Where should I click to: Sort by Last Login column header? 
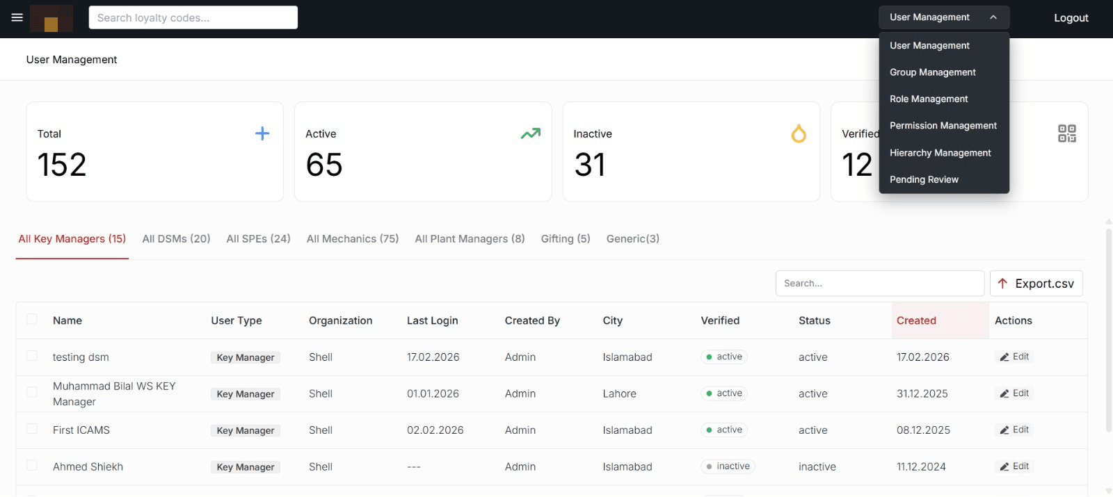pyautogui.click(x=432, y=320)
